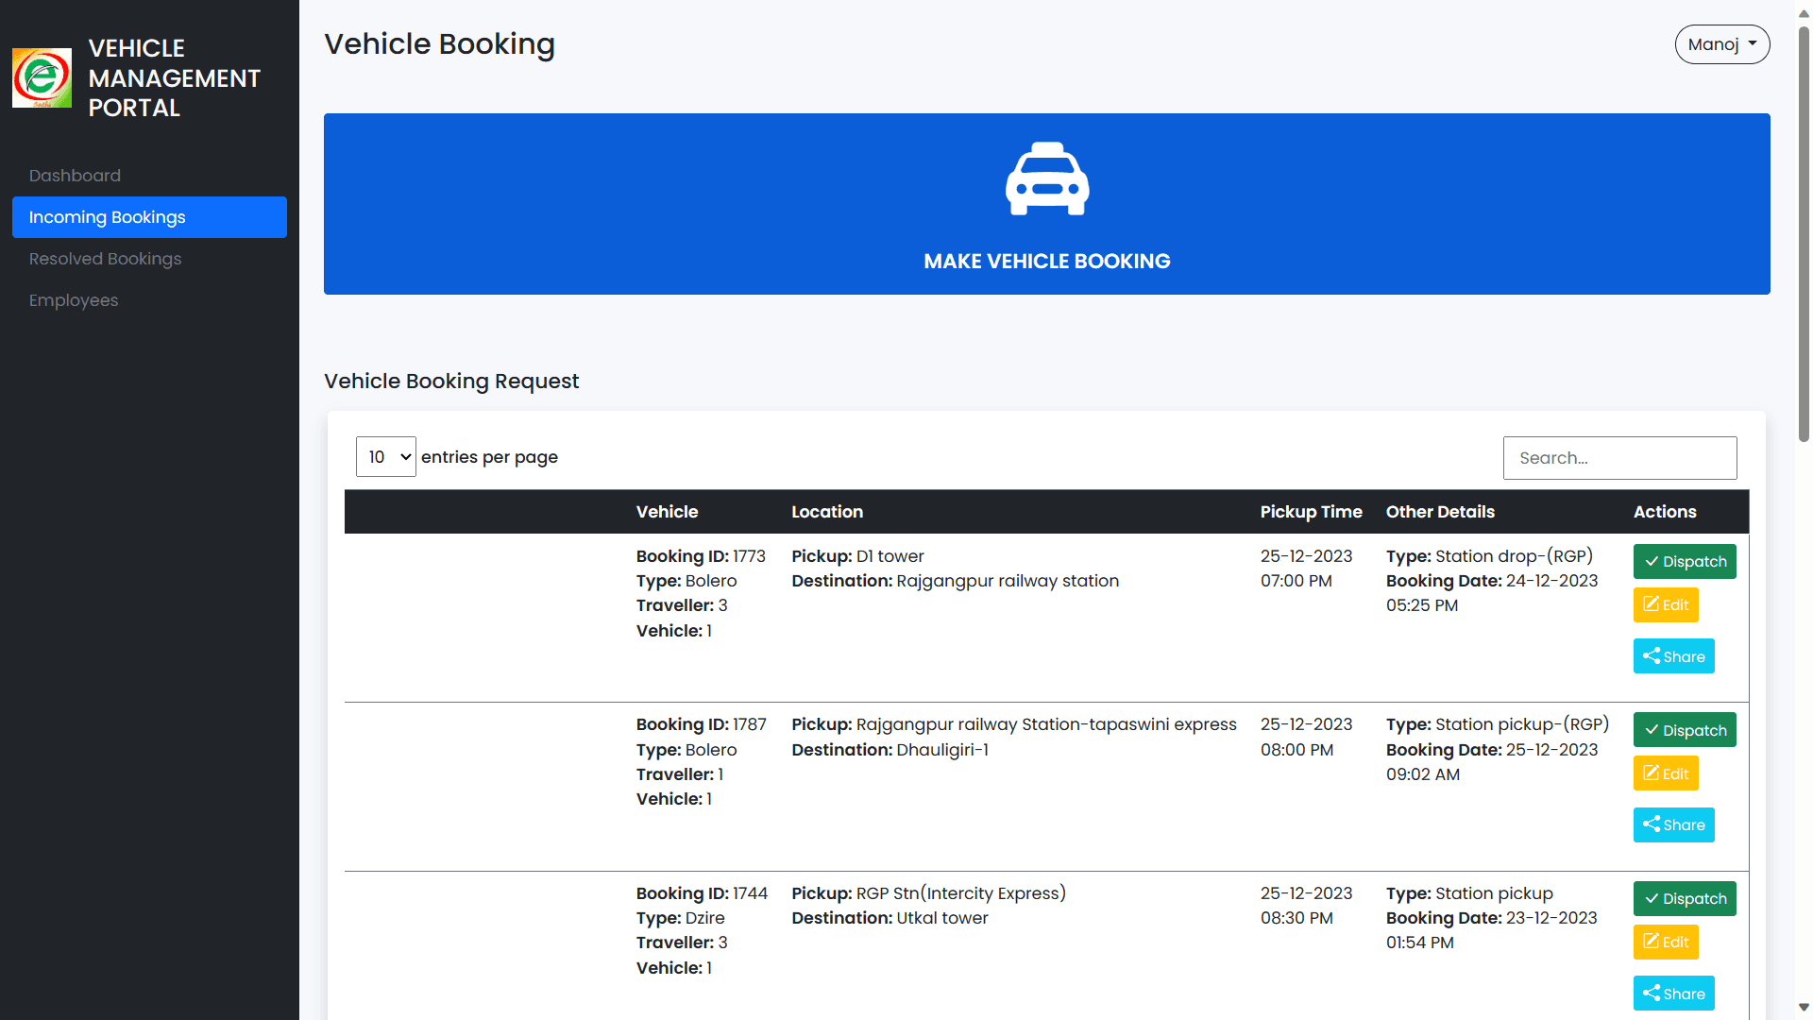
Task: Open the Dashboard from sidebar
Action: (x=76, y=175)
